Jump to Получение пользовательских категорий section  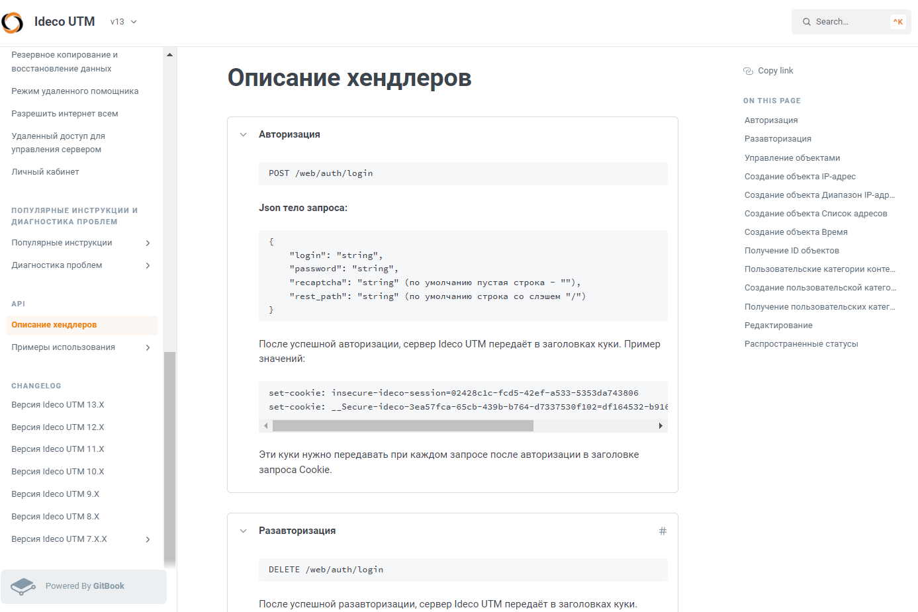820,307
